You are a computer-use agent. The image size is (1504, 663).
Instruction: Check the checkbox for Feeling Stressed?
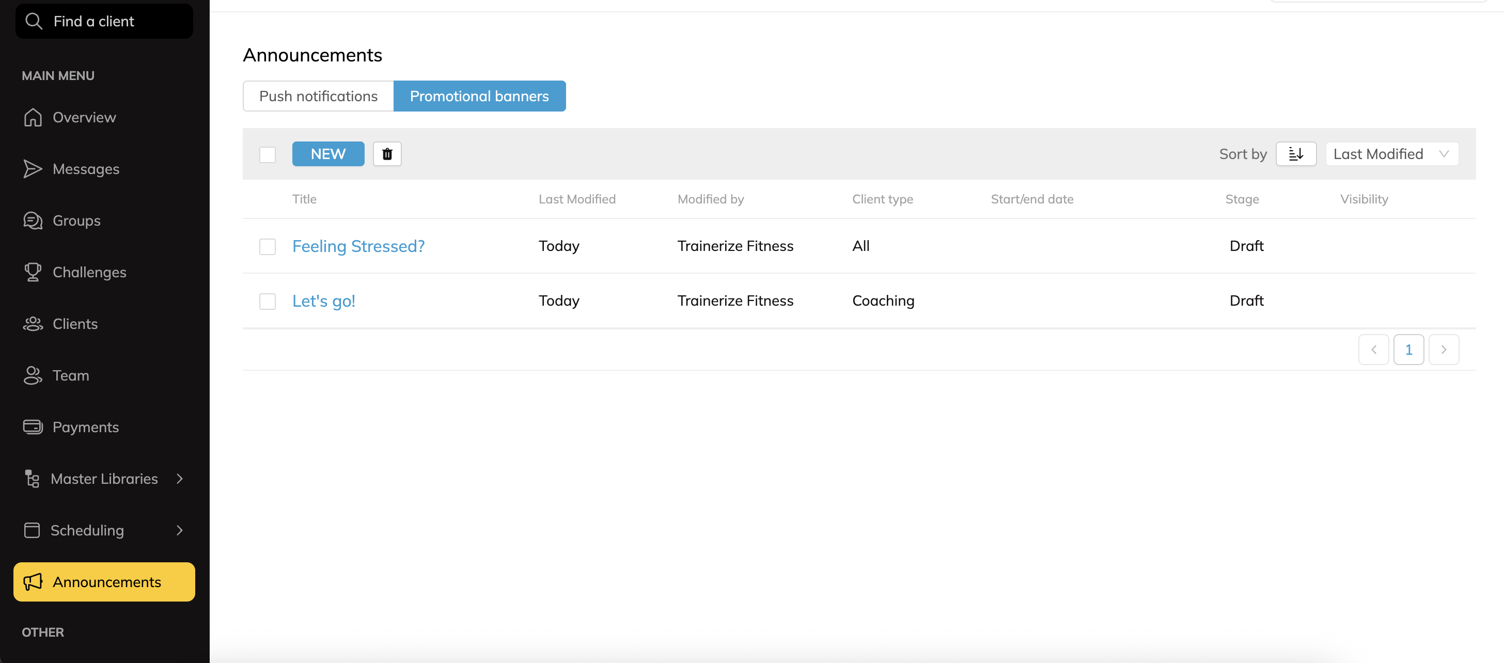click(268, 246)
